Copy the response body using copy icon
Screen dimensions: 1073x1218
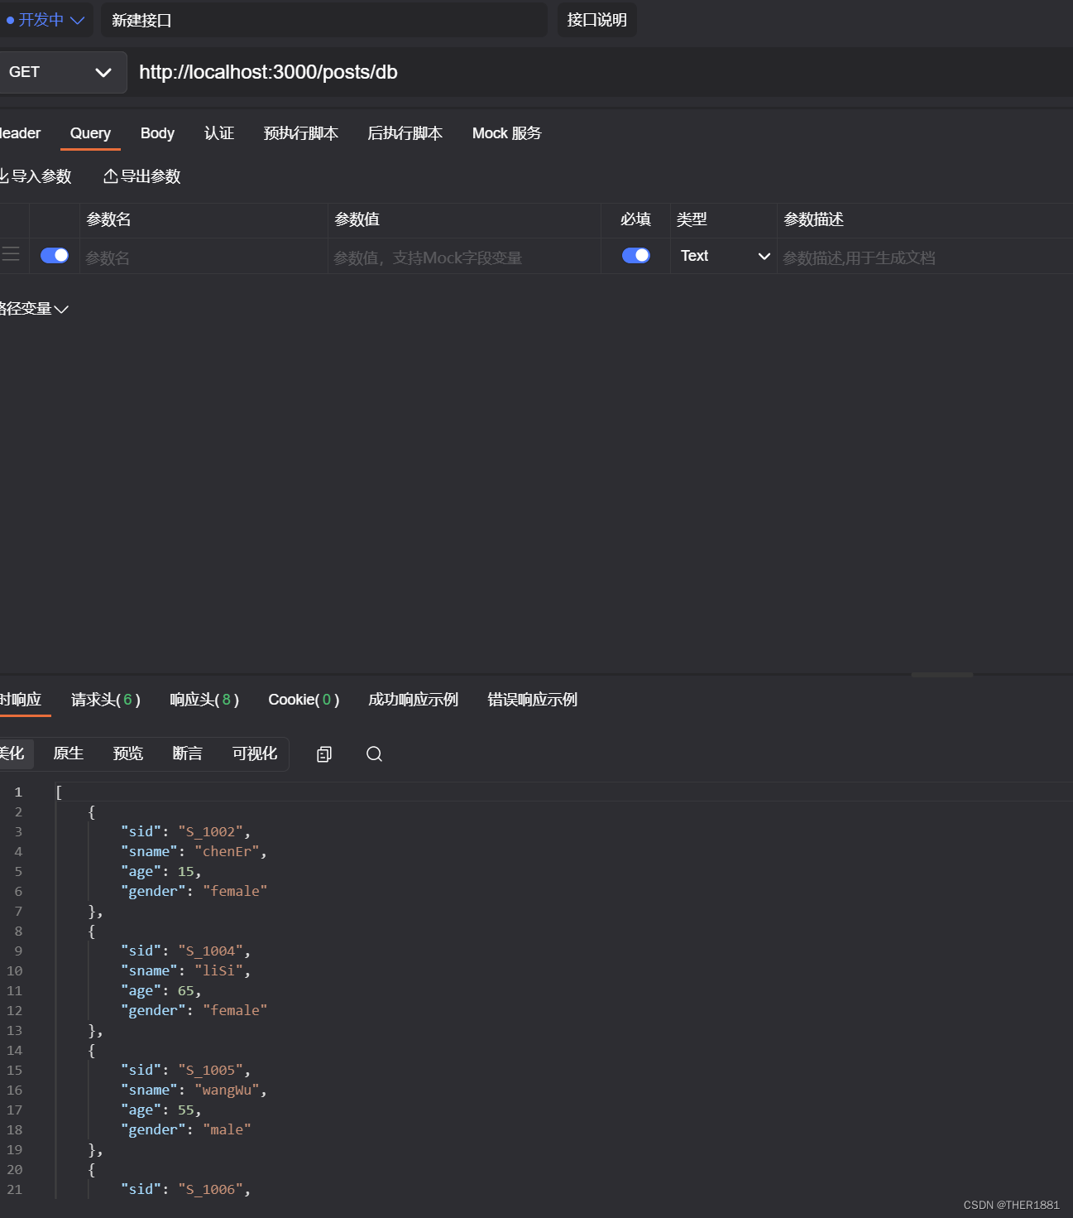point(323,753)
